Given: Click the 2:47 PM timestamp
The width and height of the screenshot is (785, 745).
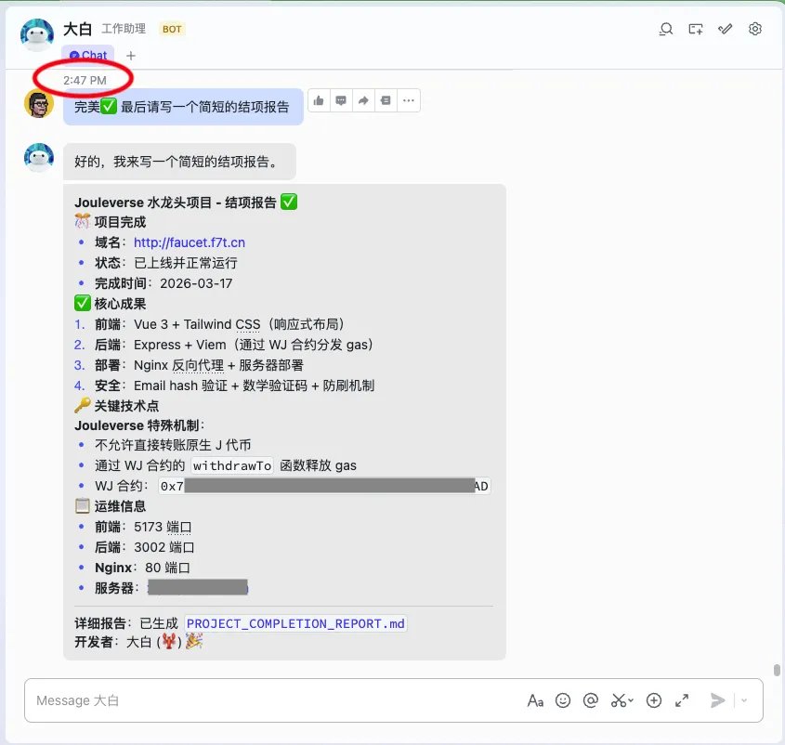Looking at the screenshot, I should point(85,80).
